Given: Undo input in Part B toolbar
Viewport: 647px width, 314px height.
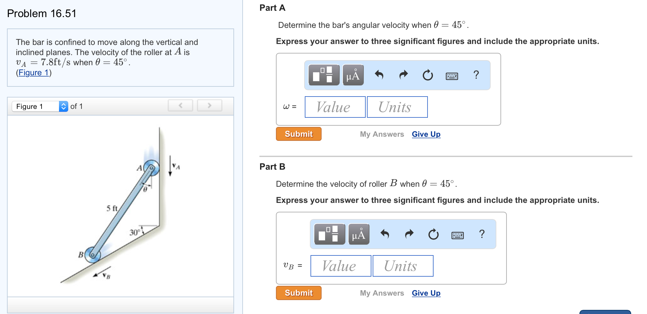Looking at the screenshot, I should click(385, 234).
